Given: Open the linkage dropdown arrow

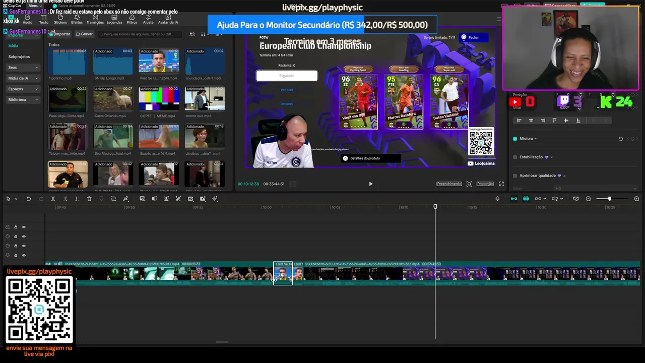Looking at the screenshot, I should pos(545,199).
